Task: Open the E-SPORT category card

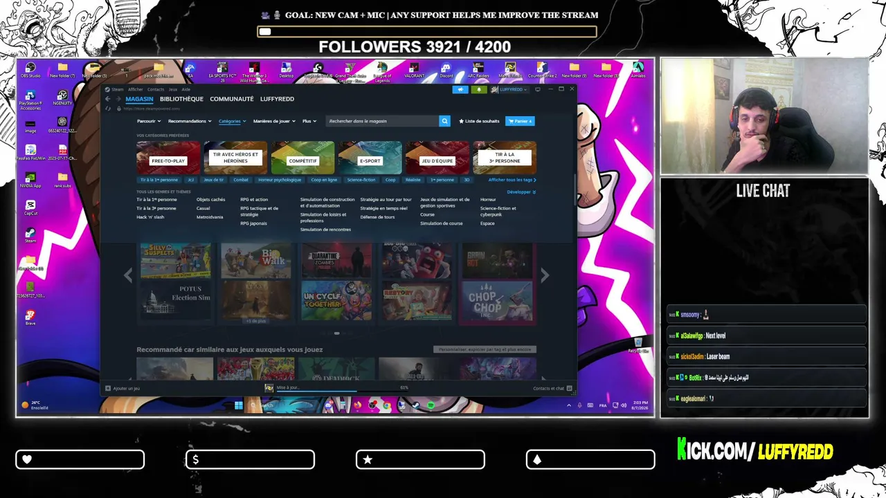Action: pos(370,158)
